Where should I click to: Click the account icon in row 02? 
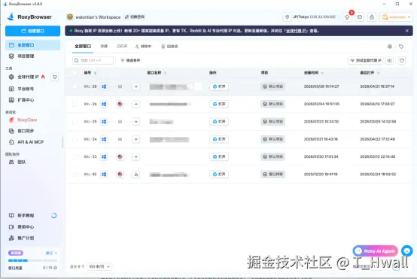click(136, 174)
